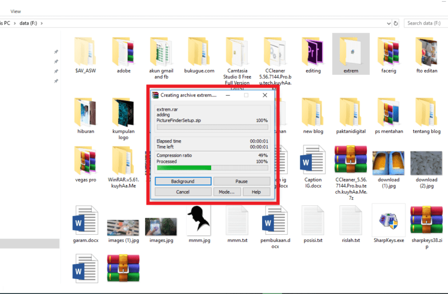Click the first quick access pin icon
Image resolution: width=448 pixels, height=294 pixels.
56,51
